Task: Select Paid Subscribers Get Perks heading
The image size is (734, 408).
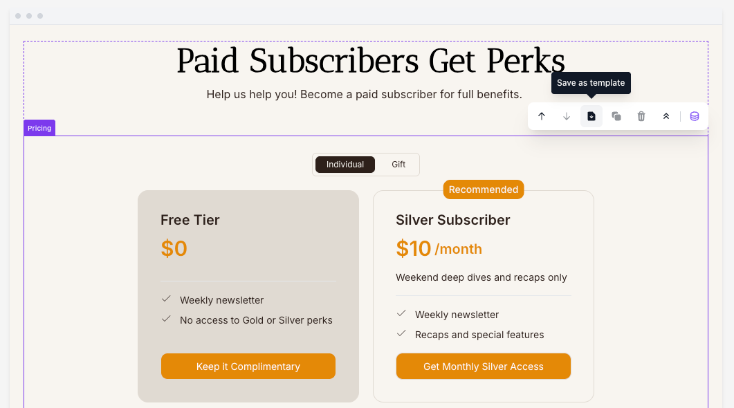Action: (x=371, y=61)
